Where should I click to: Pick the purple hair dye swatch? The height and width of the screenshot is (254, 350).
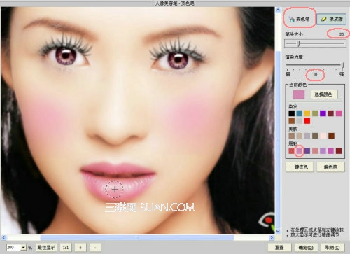[x=323, y=113]
